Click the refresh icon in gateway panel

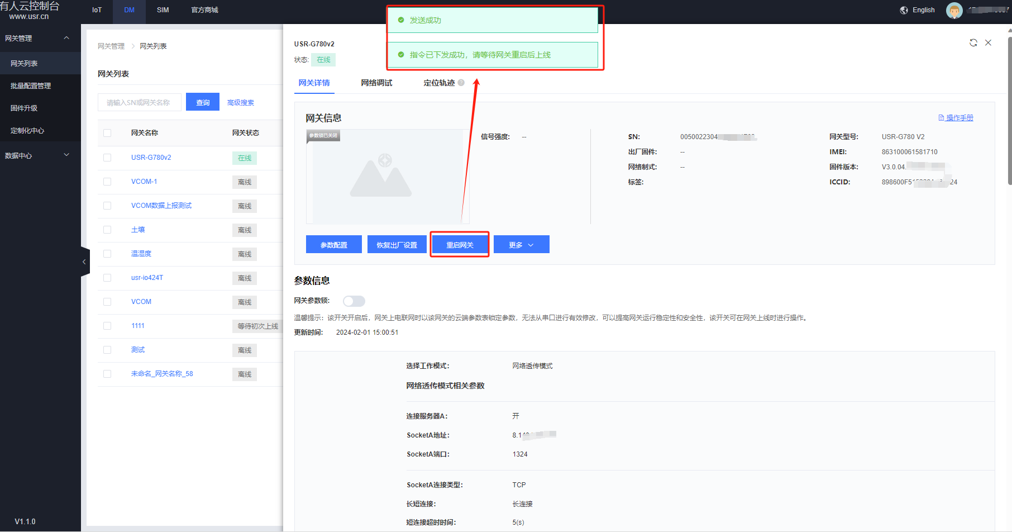(x=973, y=43)
